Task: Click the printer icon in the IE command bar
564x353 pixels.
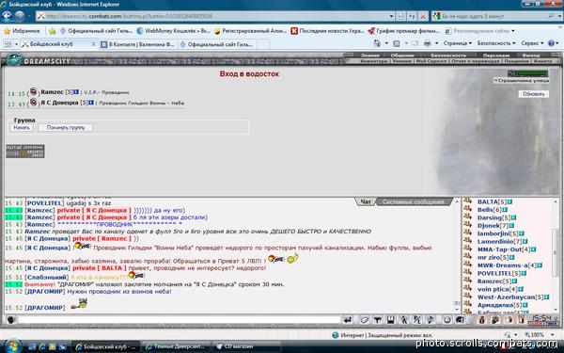Action: [427, 43]
